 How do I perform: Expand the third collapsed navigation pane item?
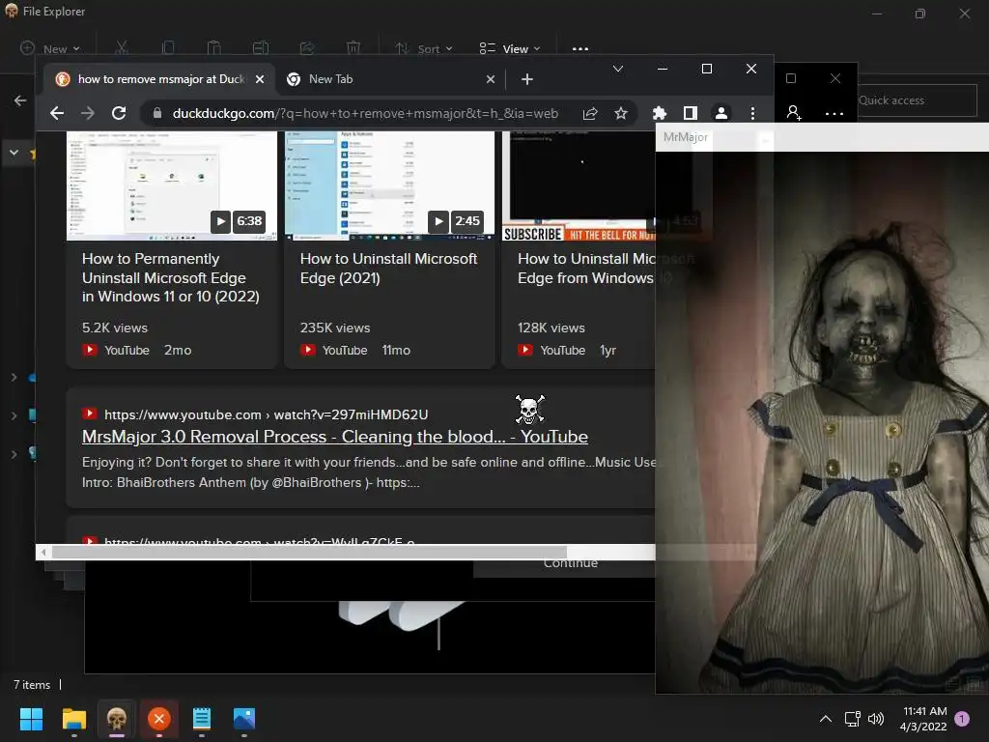tap(14, 454)
